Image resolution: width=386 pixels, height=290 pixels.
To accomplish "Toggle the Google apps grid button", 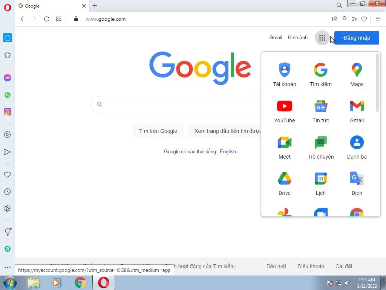I will click(322, 38).
